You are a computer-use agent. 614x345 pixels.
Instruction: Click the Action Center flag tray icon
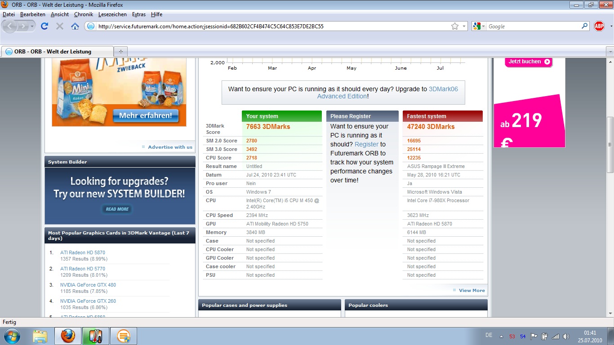click(534, 336)
